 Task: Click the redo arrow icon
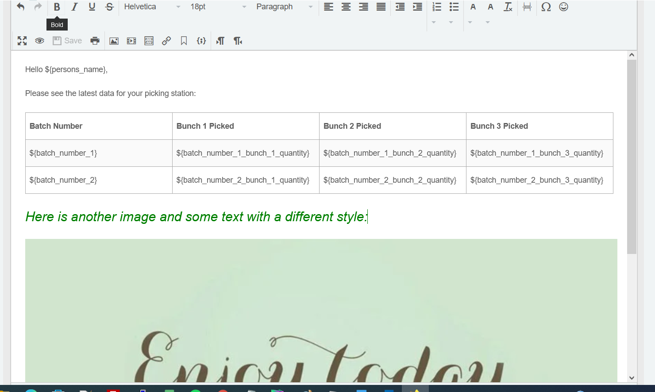[x=38, y=7]
